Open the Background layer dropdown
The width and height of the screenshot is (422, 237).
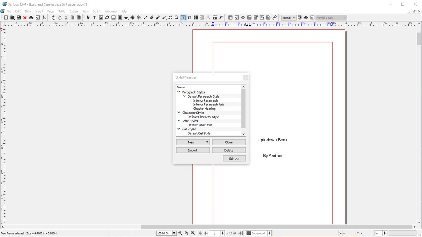269,233
